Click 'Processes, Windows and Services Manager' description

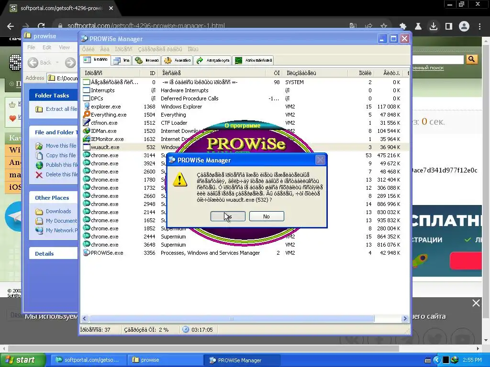pos(210,253)
